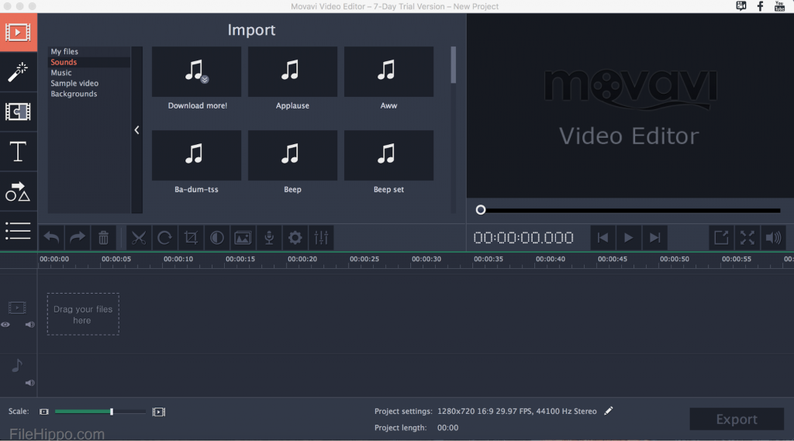Open the chat support icon
The image size is (794, 441).
point(740,6)
